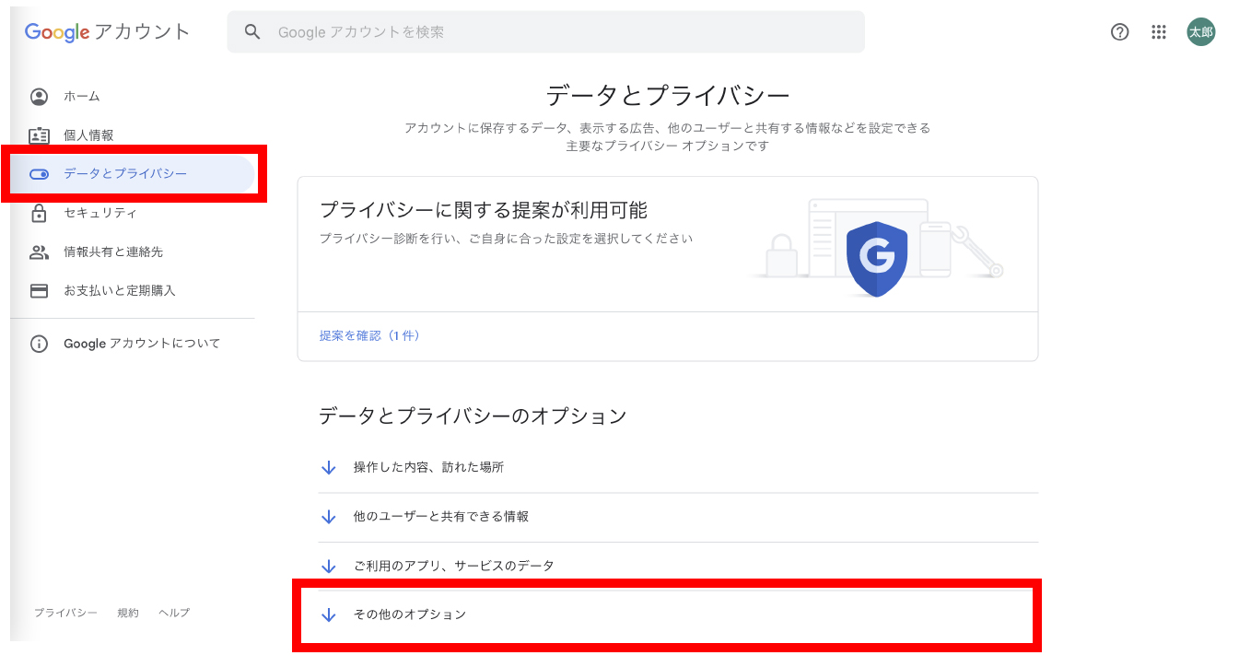Click the Google アカウントについて info icon
1239x667 pixels.
(39, 344)
